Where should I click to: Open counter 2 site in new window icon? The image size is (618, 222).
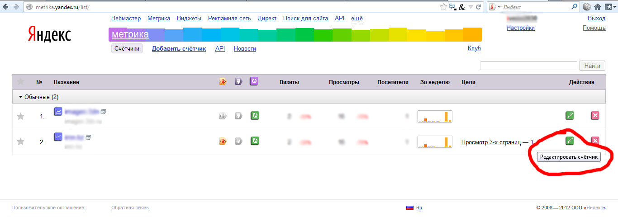[88, 137]
